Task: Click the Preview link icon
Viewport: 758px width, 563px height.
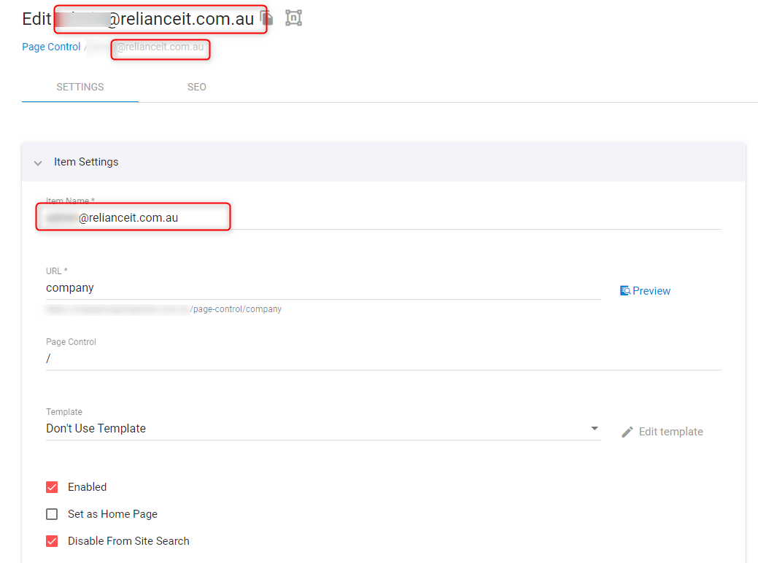Action: 625,291
